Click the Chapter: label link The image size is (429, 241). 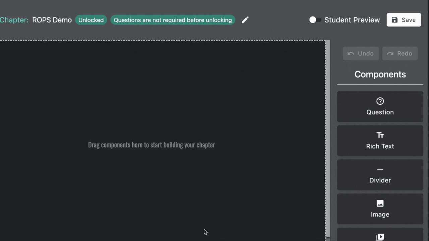[14, 20]
